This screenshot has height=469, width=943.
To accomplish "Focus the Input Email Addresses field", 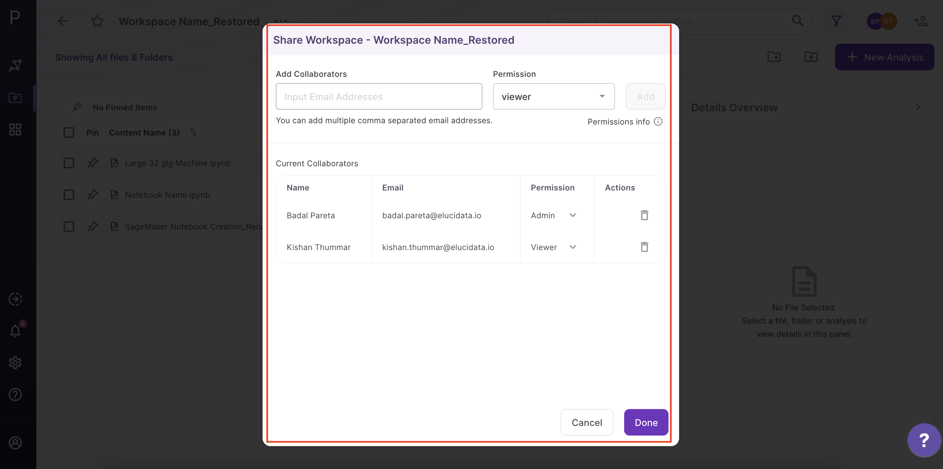I will click(x=379, y=96).
